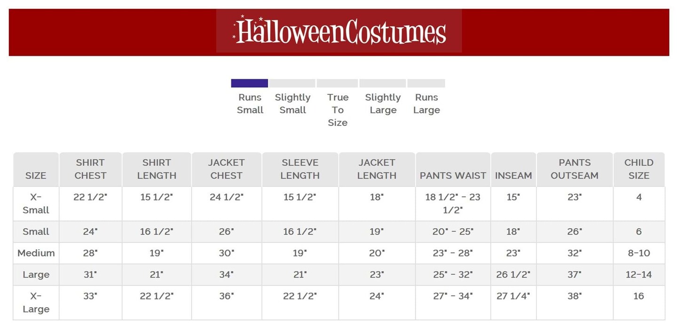This screenshot has width=677, height=333.
Task: Click the Runs Large fit bar segment
Action: (x=426, y=83)
